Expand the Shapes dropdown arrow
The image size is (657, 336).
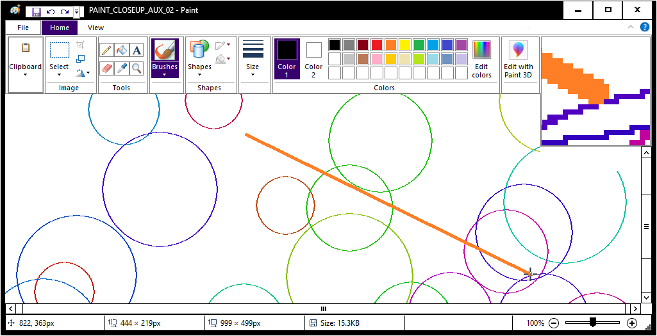[199, 75]
